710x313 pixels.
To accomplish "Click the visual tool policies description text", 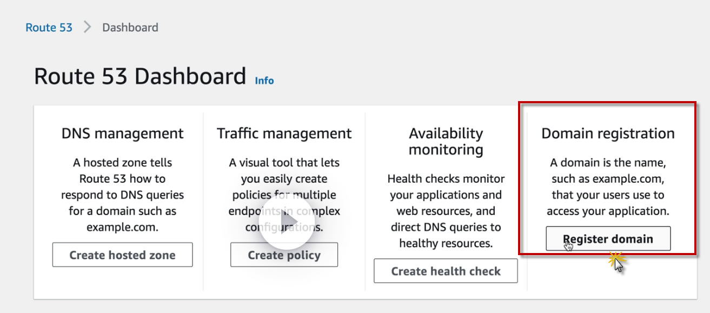I will 284,195.
